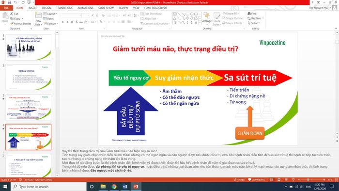
Task: Click the Word icon on the taskbar
Action: [125, 187]
